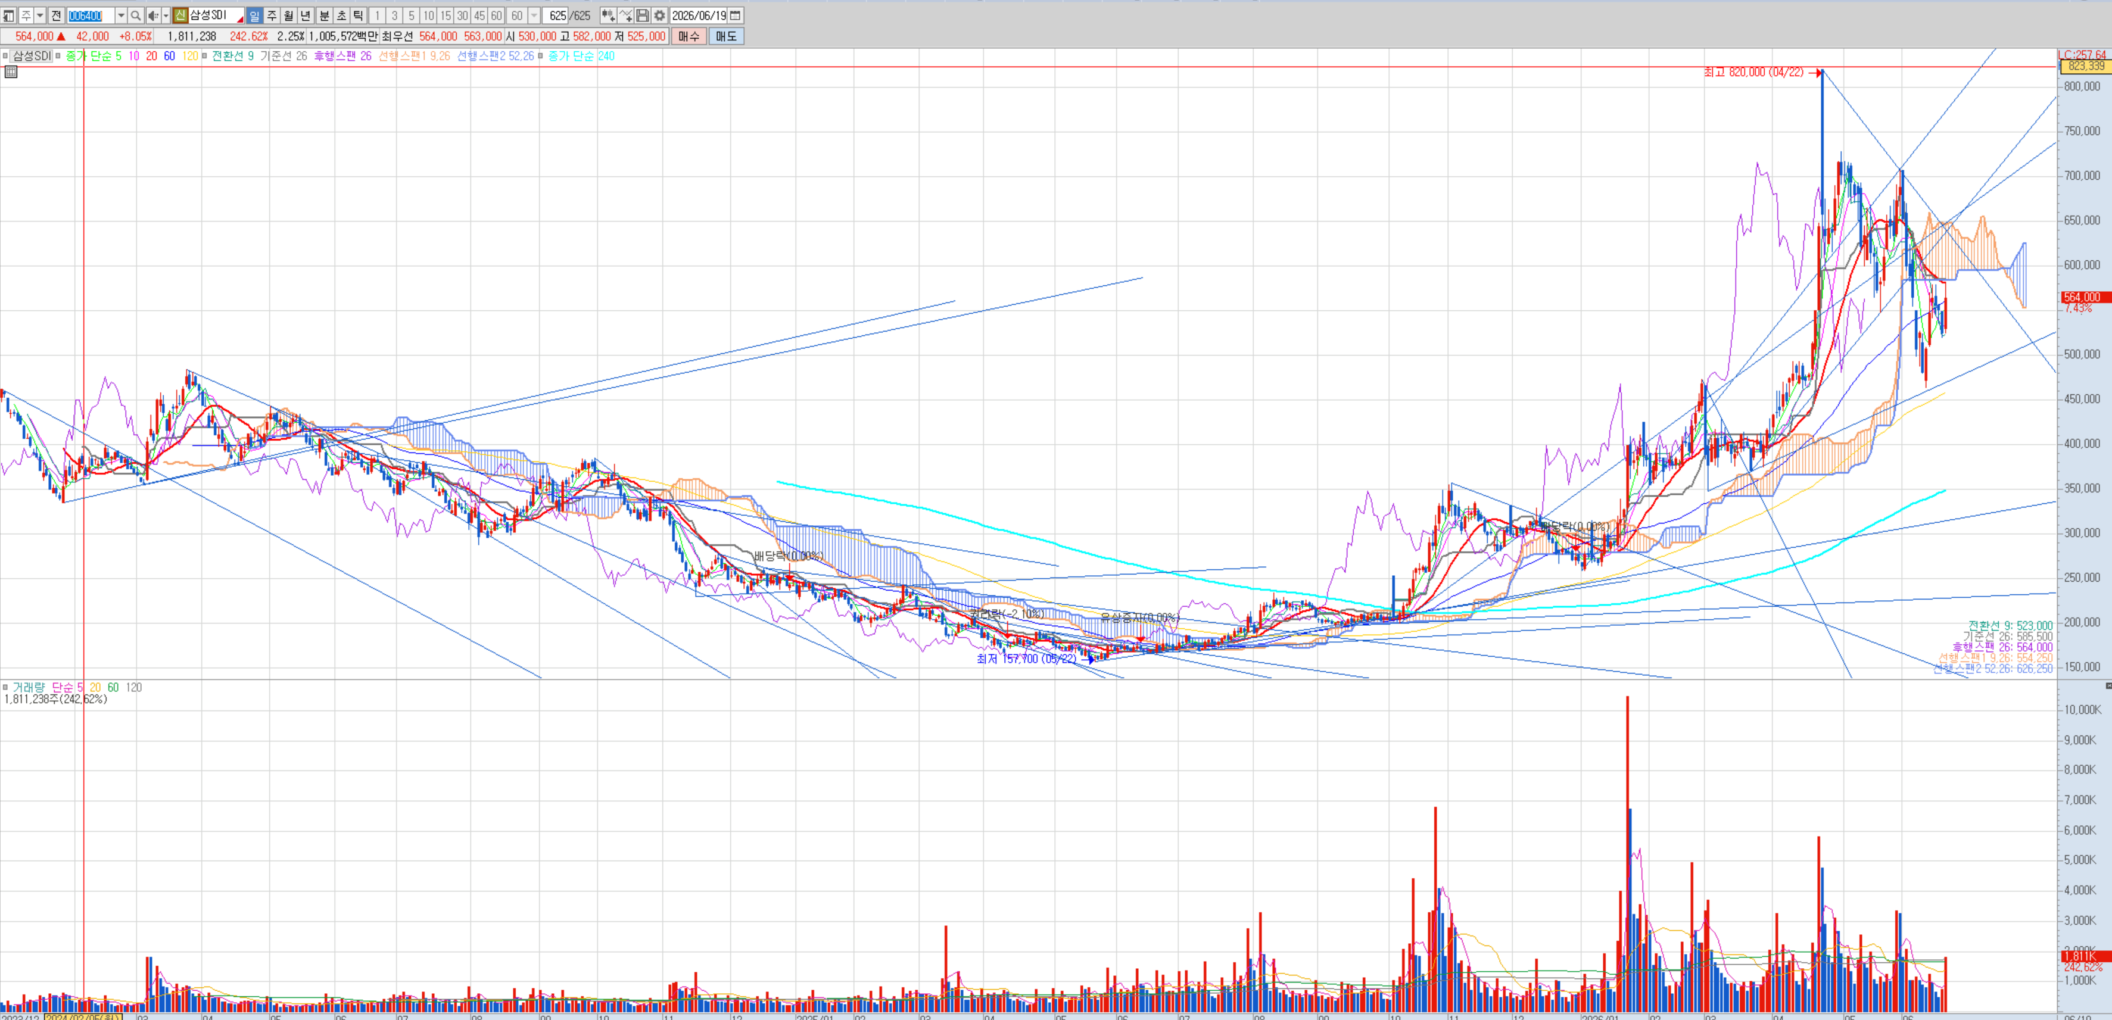The height and width of the screenshot is (1020, 2112).
Task: Click the red 20 moving-average label
Action: [152, 56]
